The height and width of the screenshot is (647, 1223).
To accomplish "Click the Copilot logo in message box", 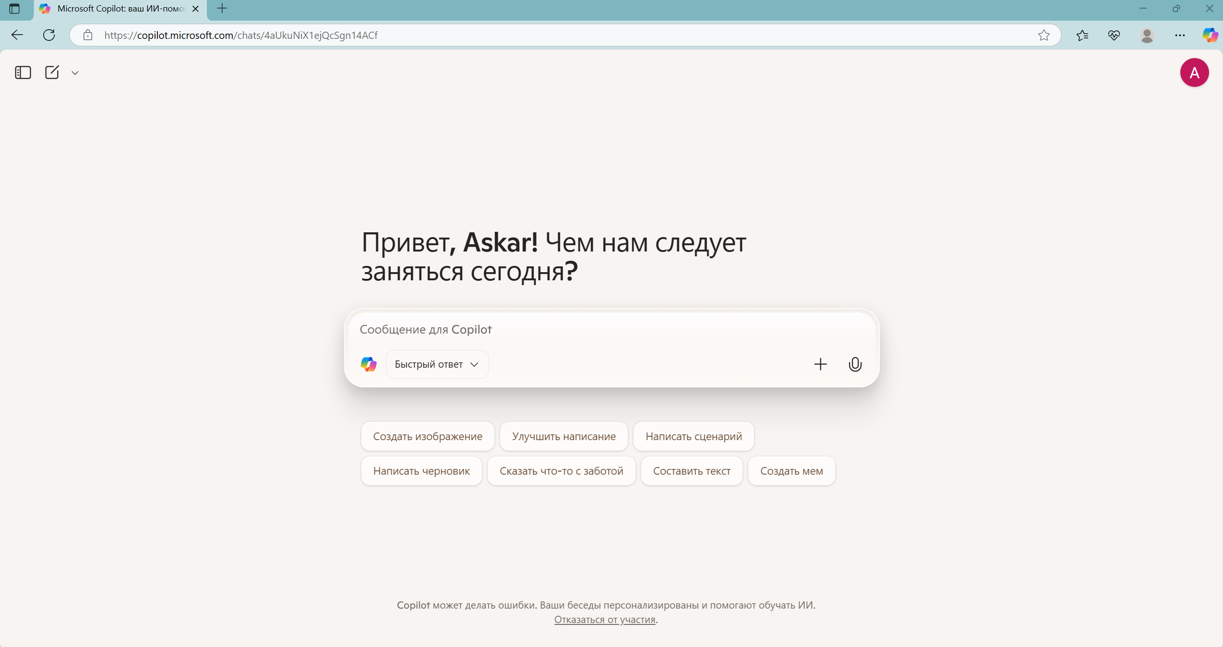I will tap(369, 364).
